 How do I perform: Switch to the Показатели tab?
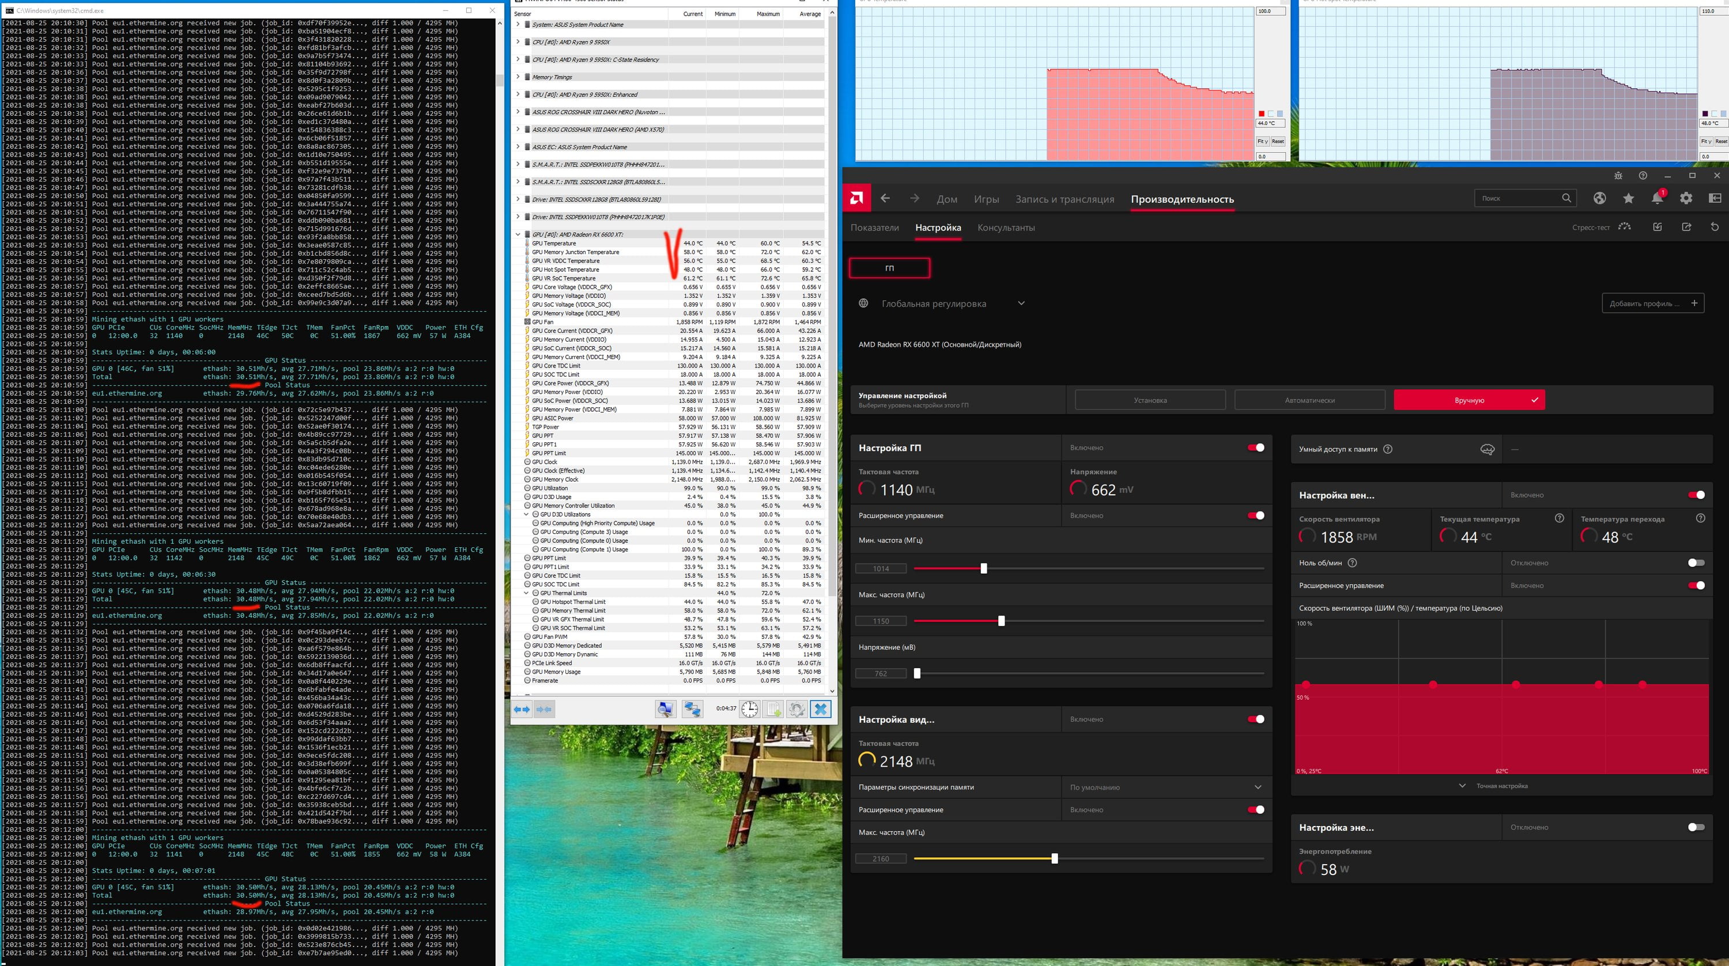coord(874,228)
